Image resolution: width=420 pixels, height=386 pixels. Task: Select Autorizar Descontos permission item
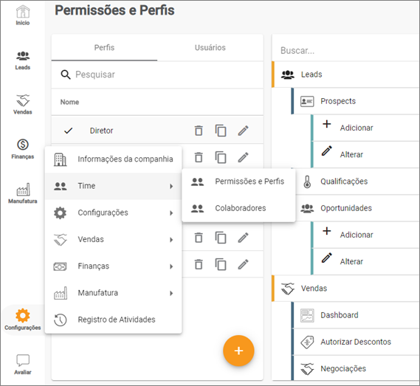tap(356, 342)
